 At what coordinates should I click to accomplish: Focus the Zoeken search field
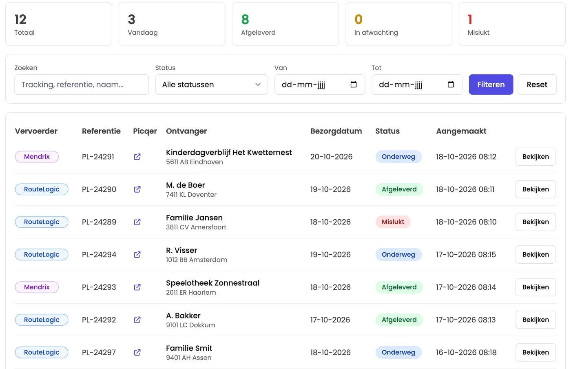click(82, 84)
